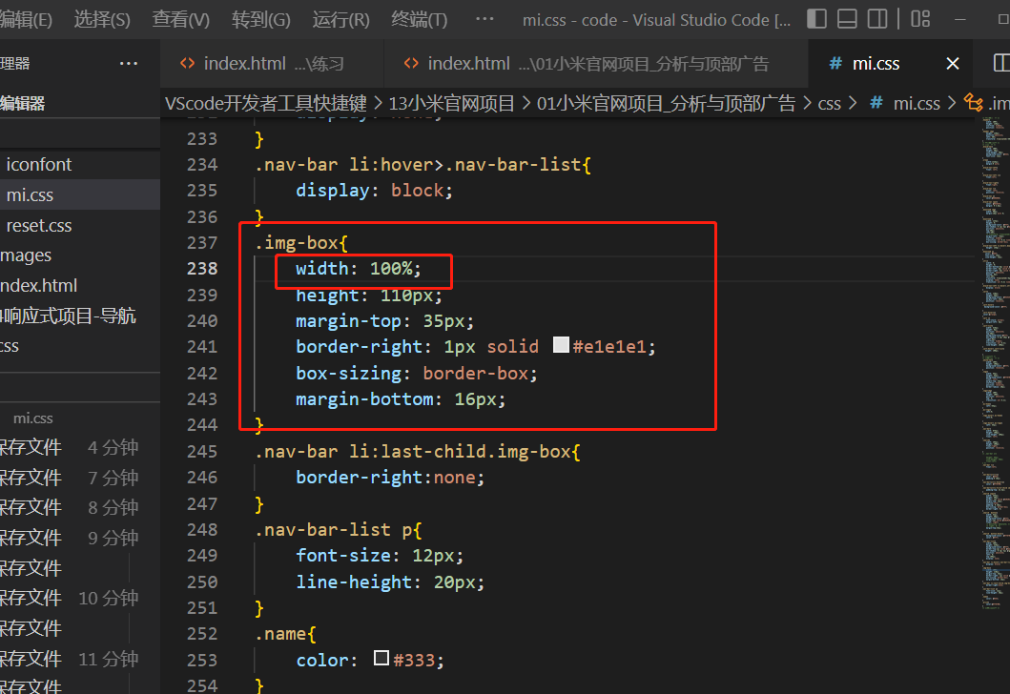Expand the css folder below 响应式项目-导航
The height and width of the screenshot is (694, 1010).
(80, 346)
